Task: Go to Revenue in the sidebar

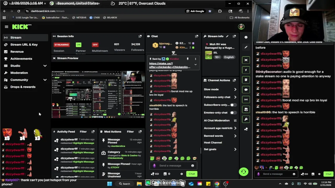Action: point(25,52)
